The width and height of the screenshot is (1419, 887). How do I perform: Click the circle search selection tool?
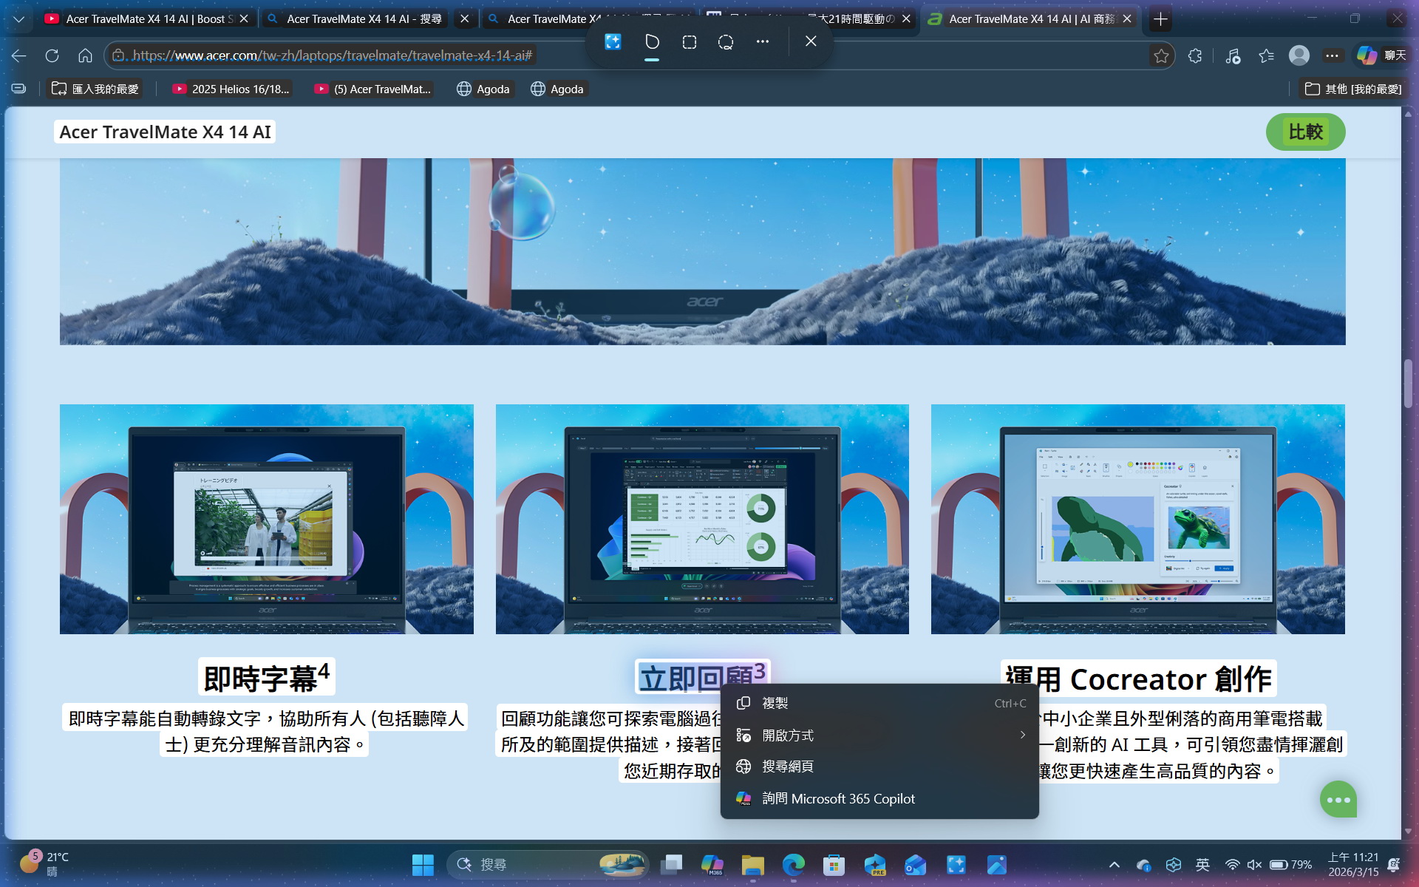(x=726, y=42)
